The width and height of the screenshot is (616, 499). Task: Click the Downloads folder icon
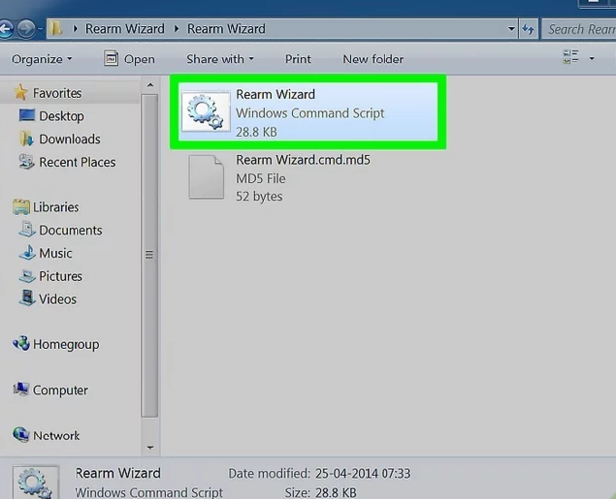(26, 139)
